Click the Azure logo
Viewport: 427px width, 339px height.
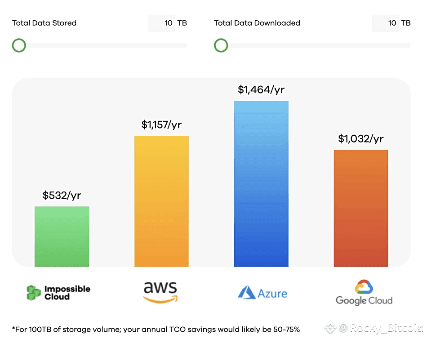point(262,294)
